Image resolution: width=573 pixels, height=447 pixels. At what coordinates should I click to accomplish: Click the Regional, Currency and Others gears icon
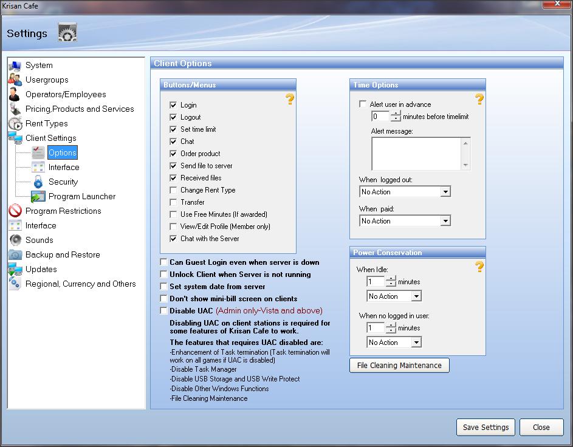[15, 284]
